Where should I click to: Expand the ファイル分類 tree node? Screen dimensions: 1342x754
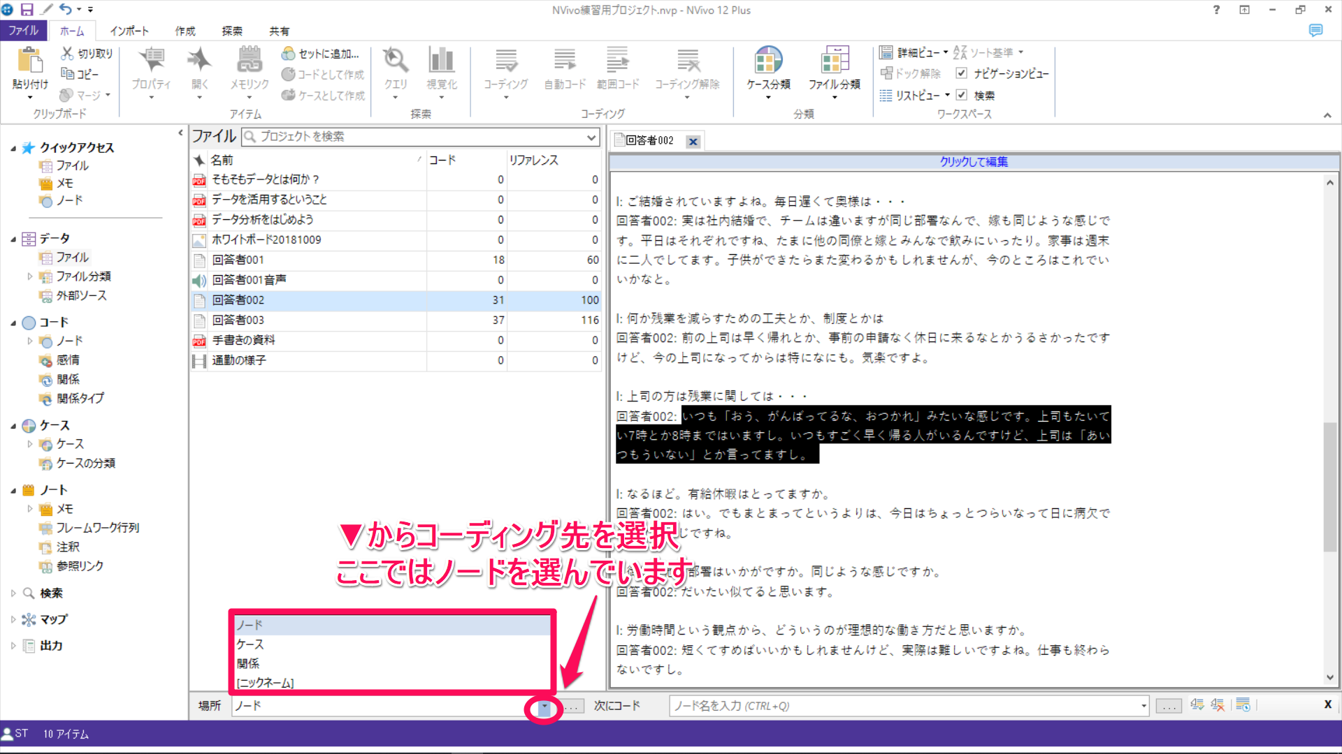tap(30, 276)
